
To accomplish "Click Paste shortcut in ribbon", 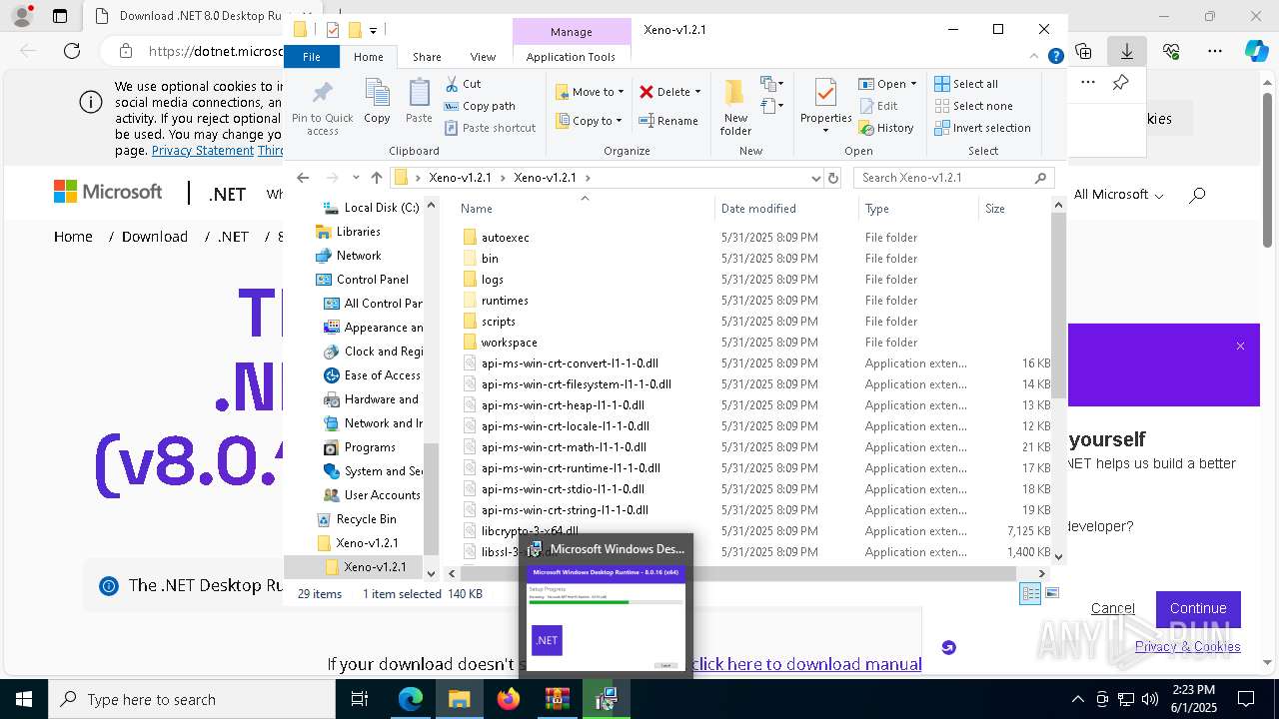I will point(490,128).
